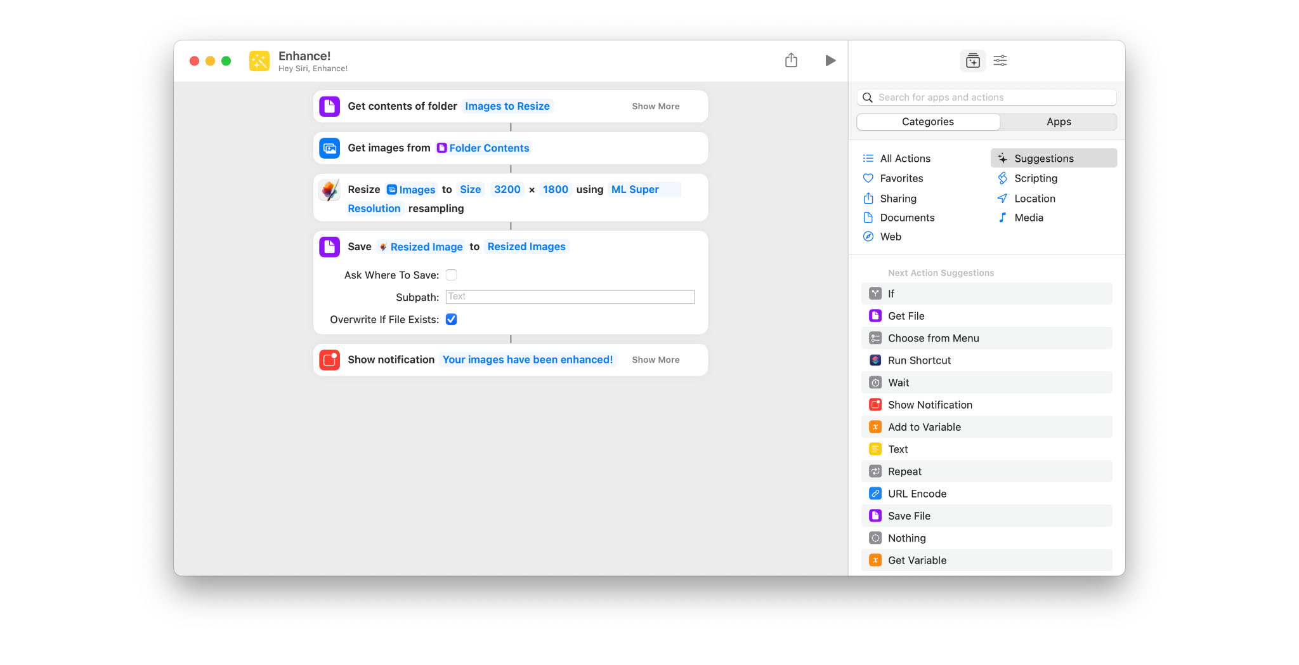Enable the Ask Where To Save checkbox

pyautogui.click(x=452, y=275)
